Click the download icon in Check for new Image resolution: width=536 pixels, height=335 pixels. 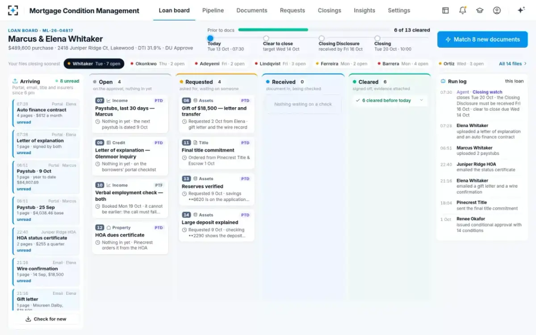click(28, 319)
